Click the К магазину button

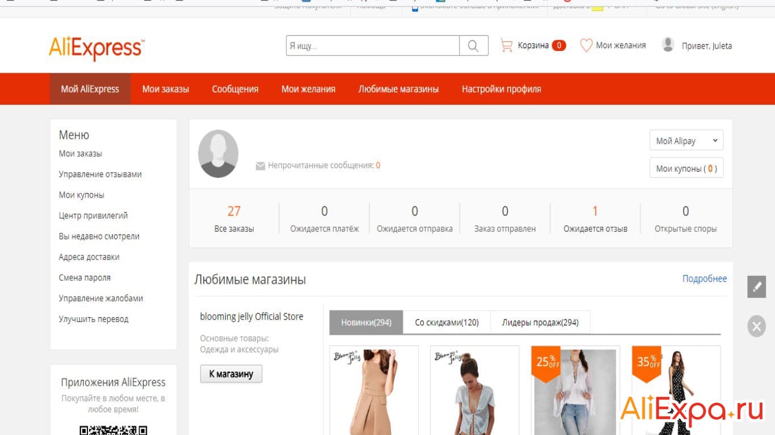click(231, 374)
